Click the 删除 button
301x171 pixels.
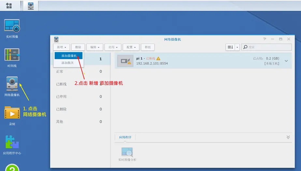pyautogui.click(x=78, y=47)
